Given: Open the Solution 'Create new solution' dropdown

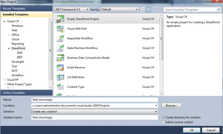Looking at the screenshot, I should [95, 112].
